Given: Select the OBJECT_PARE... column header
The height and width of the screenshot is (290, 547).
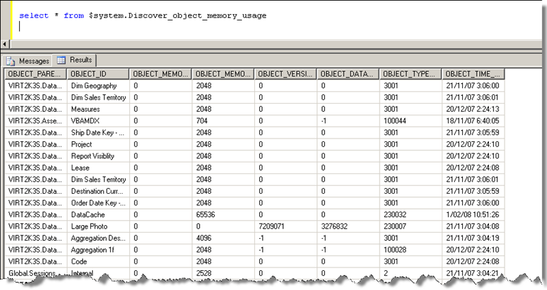Looking at the screenshot, I should click(x=36, y=74).
